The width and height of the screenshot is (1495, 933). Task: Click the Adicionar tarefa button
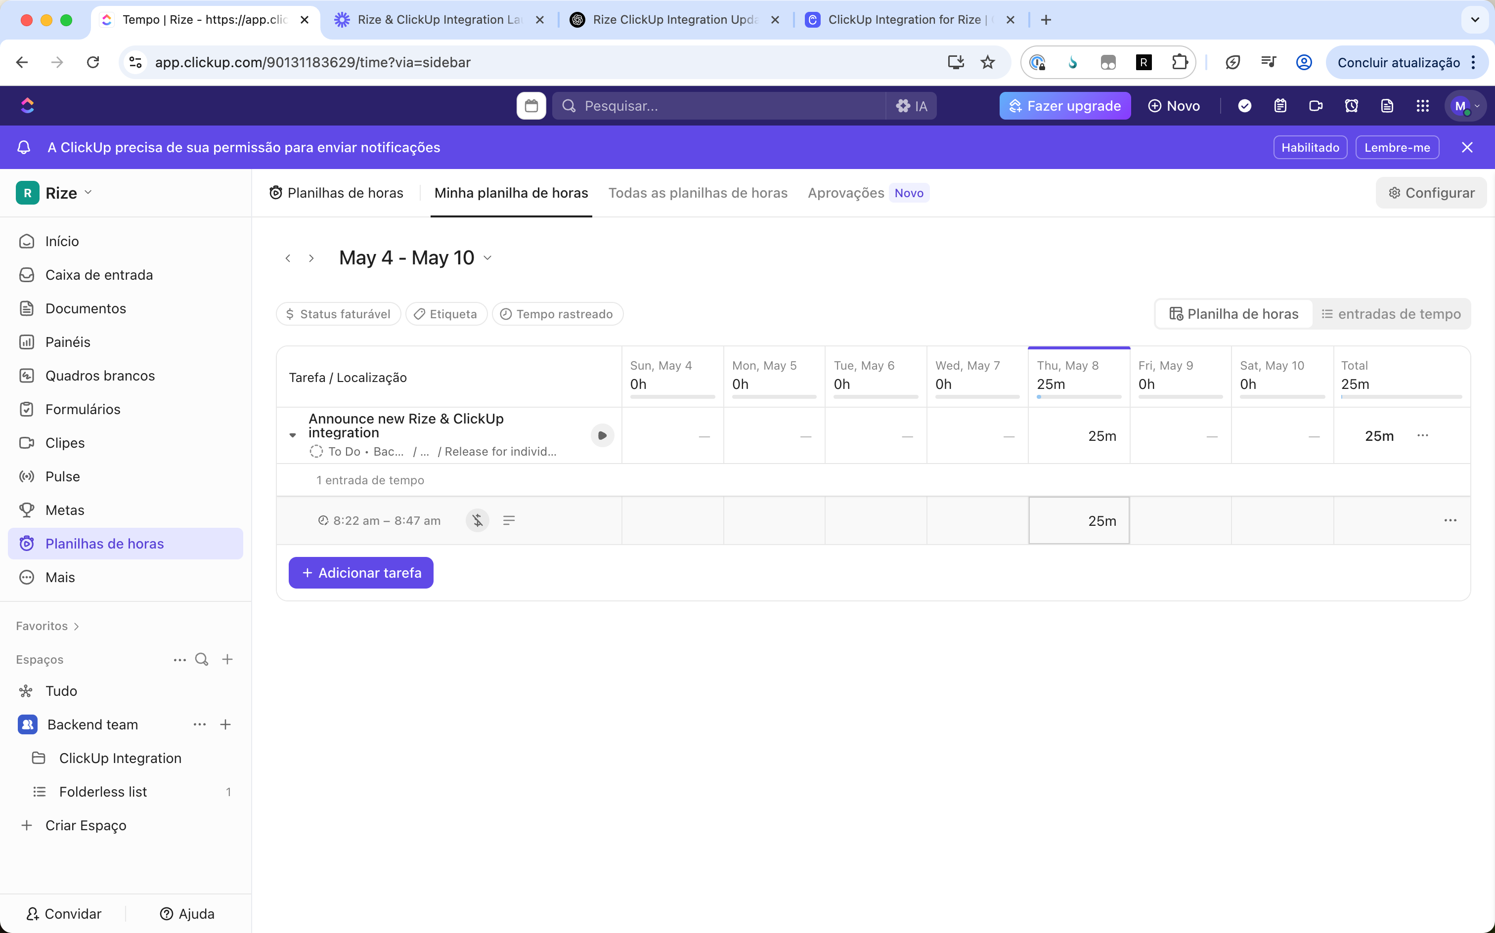point(360,572)
